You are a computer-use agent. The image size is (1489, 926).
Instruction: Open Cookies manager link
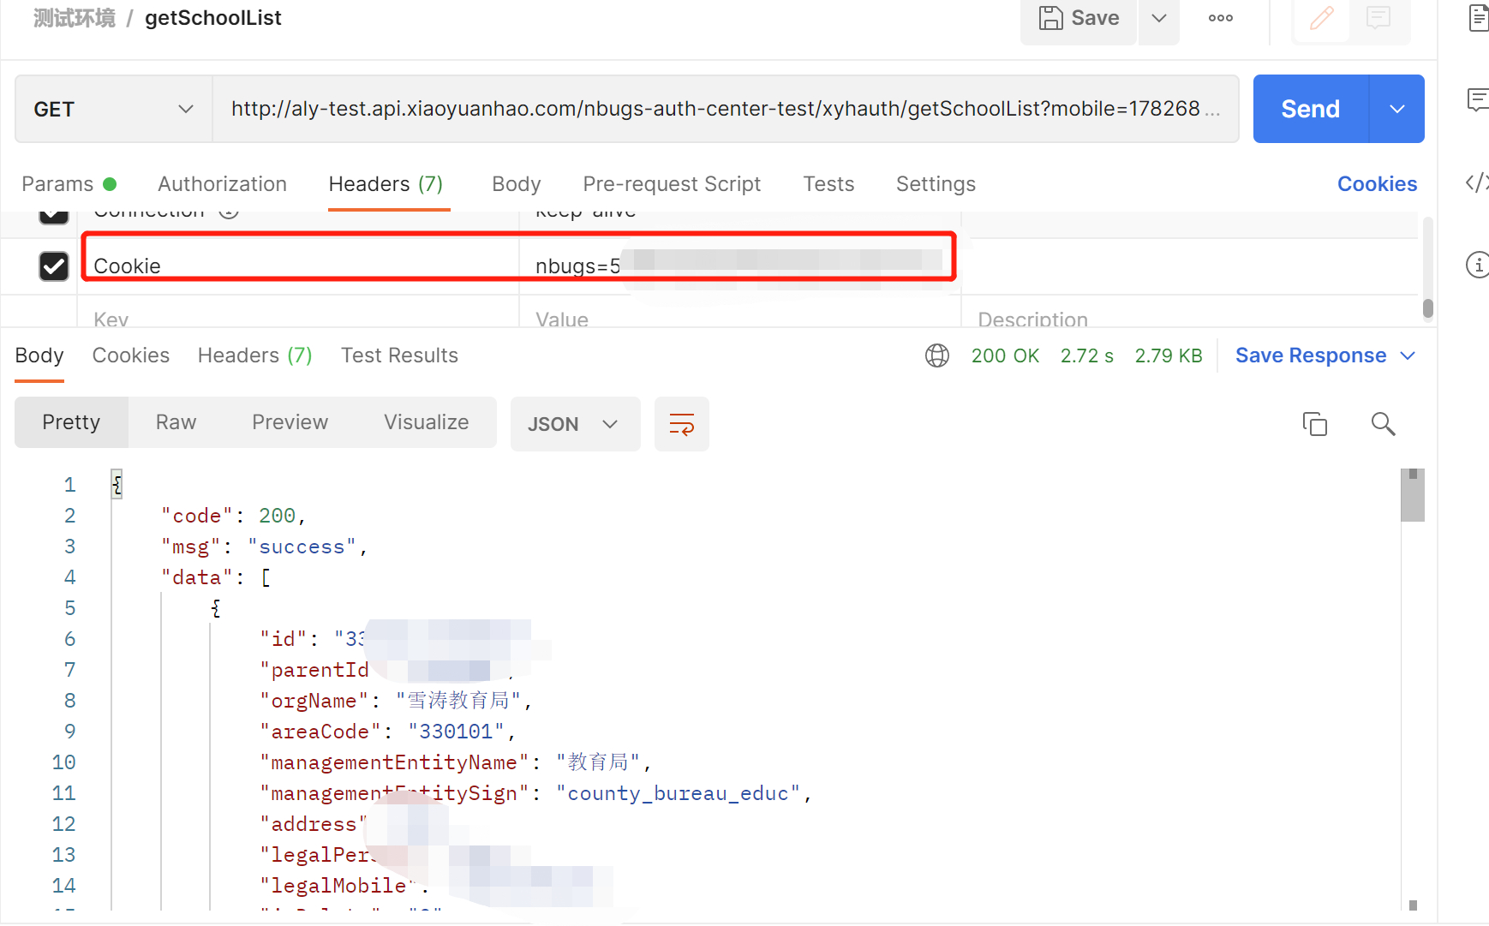point(1376,183)
